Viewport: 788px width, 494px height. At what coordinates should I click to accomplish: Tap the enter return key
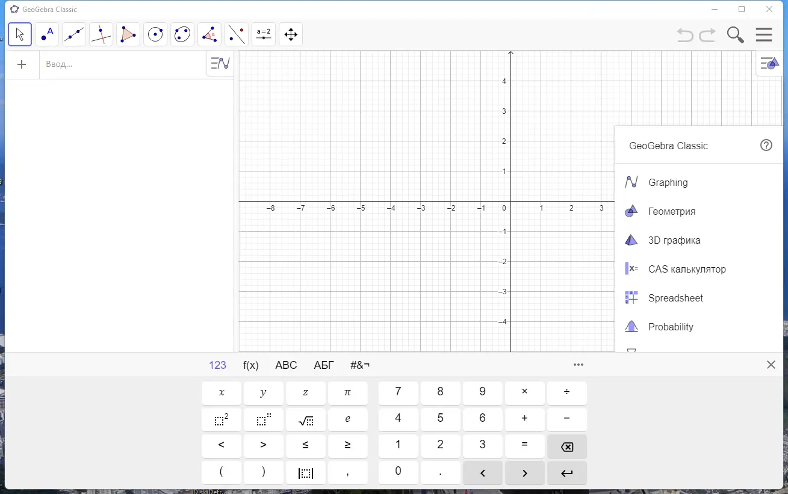[x=566, y=473]
